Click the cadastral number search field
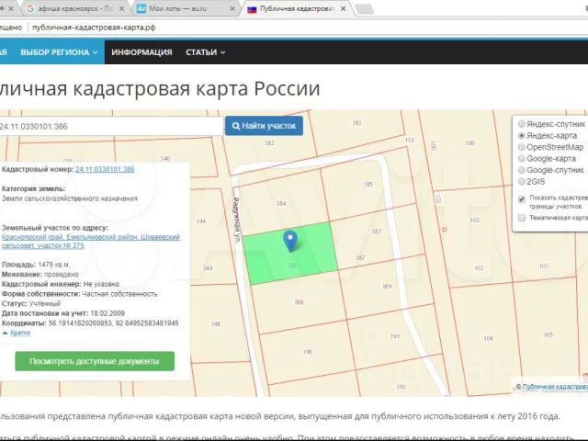 (110, 126)
